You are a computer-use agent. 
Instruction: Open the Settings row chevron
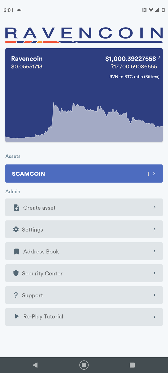click(154, 229)
